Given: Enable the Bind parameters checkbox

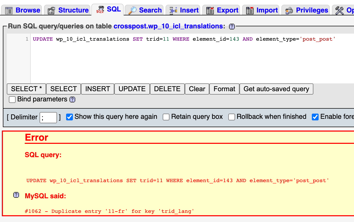Looking at the screenshot, I should [x=12, y=100].
